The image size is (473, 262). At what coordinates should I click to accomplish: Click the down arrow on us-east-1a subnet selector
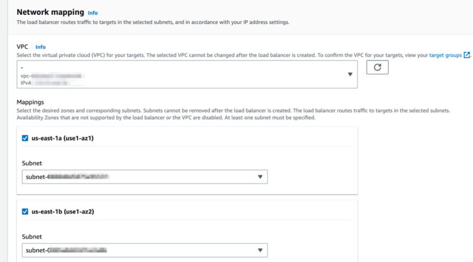pos(260,176)
